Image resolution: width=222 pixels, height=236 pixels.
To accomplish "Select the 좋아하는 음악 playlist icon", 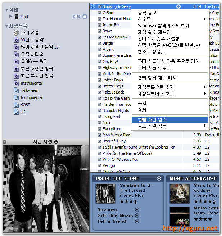I will [16, 61].
